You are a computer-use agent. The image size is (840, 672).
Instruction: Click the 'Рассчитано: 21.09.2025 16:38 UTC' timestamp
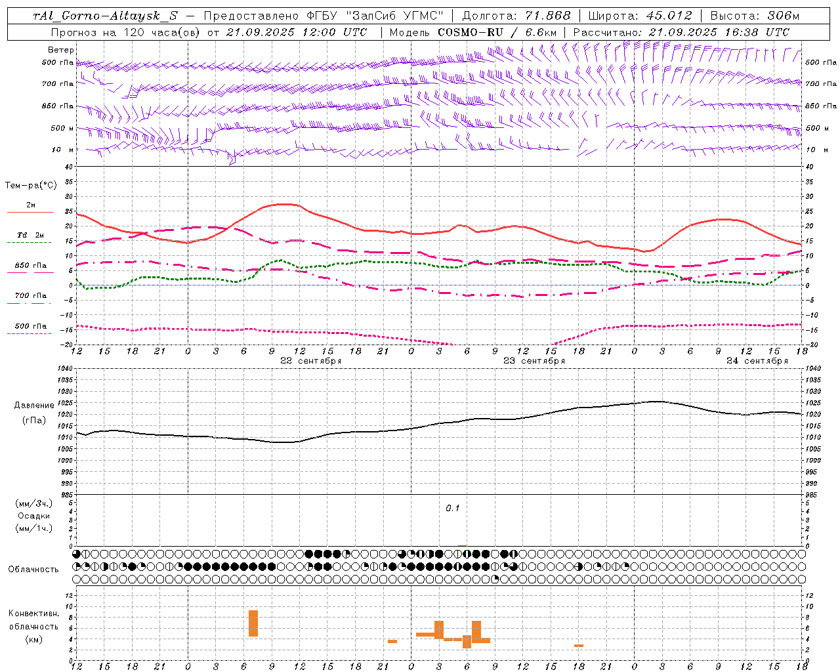coord(681,32)
